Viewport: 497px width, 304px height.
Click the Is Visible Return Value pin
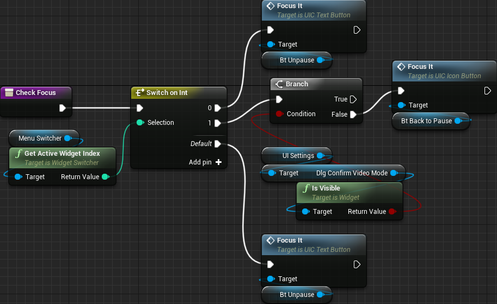(392, 211)
